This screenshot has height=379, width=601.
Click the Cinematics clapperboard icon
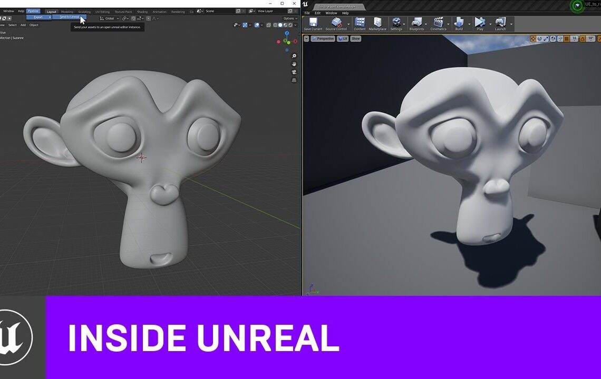439,22
